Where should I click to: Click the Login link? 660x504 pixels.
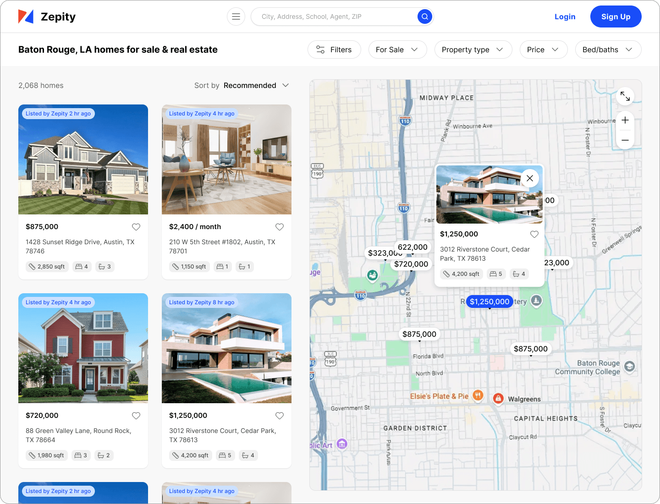(x=565, y=16)
